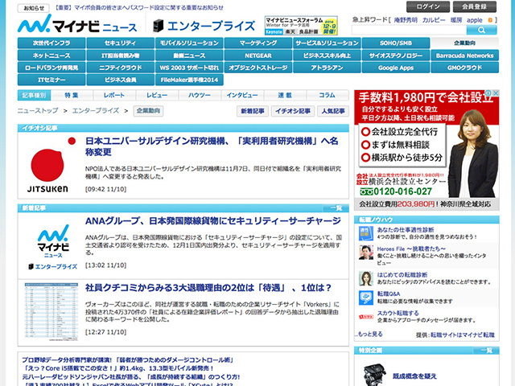The width and height of the screenshot is (515, 386).
Task: Click the はじめての転職診断 woman icon
Action: [365, 278]
